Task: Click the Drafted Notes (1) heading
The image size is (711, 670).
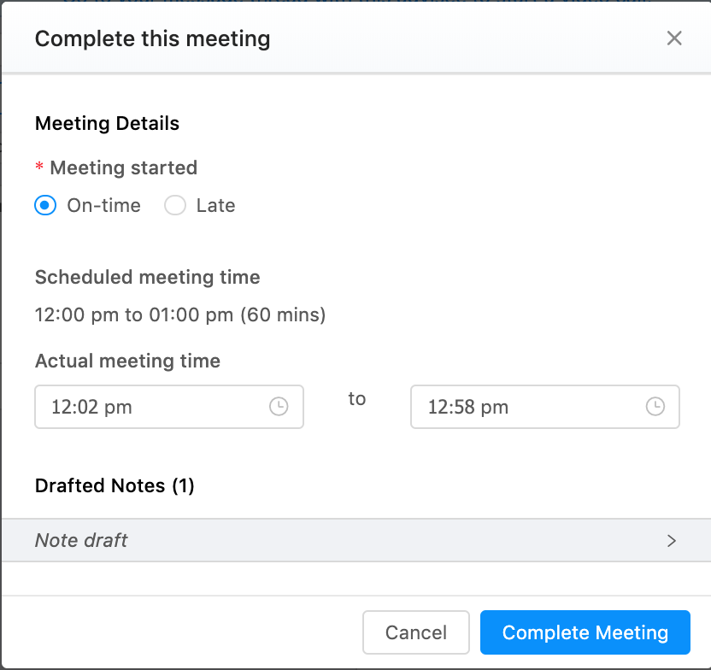Action: (x=115, y=485)
